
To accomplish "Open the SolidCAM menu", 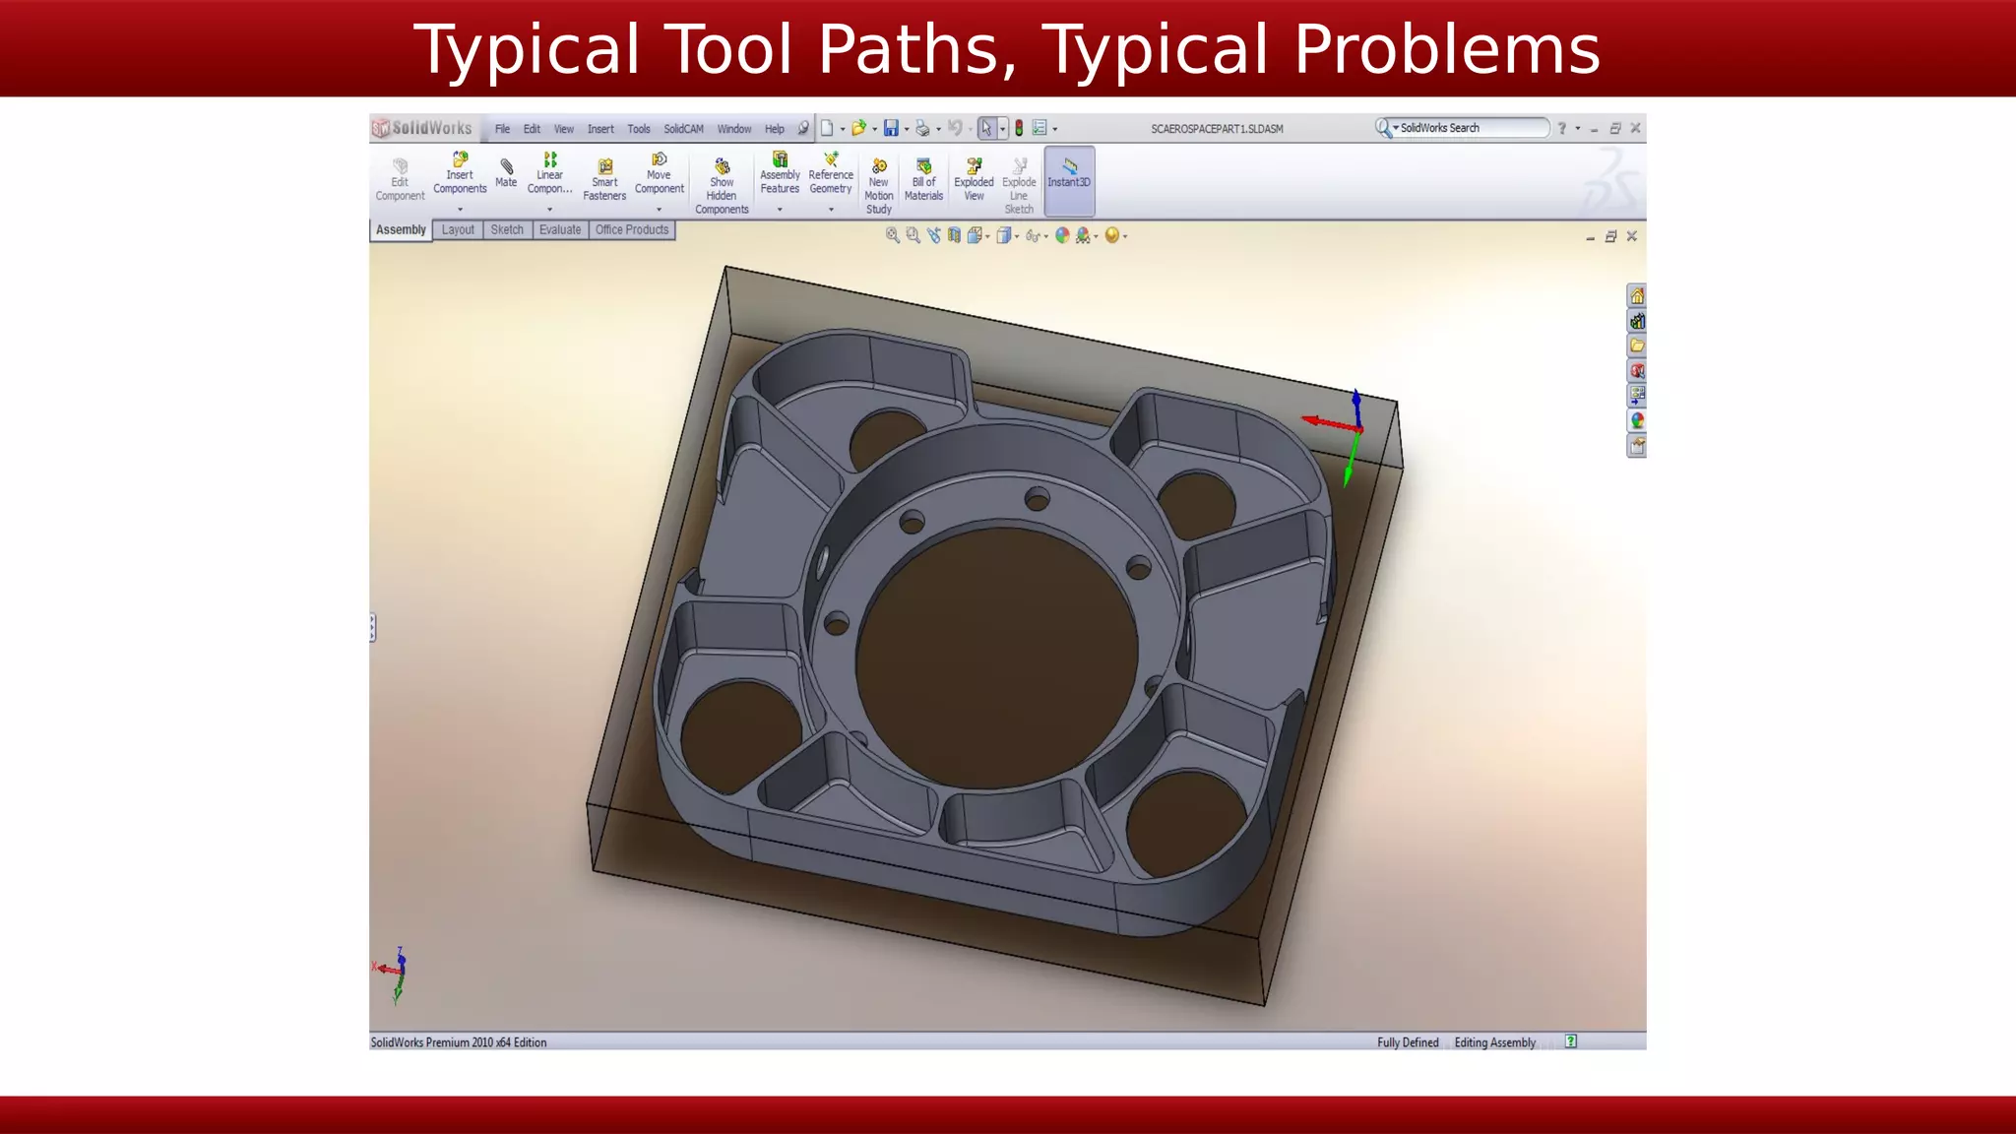I will [683, 129].
